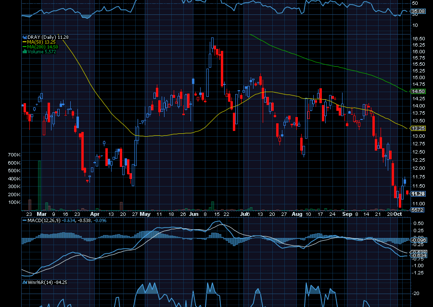The width and height of the screenshot is (433, 307).
Task: Click the 11.28 last price tag
Action: [418, 194]
